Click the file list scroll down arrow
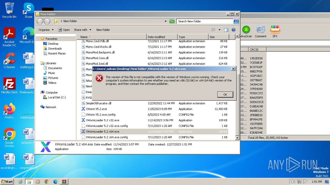The width and height of the screenshot is (330, 185). click(x=237, y=138)
